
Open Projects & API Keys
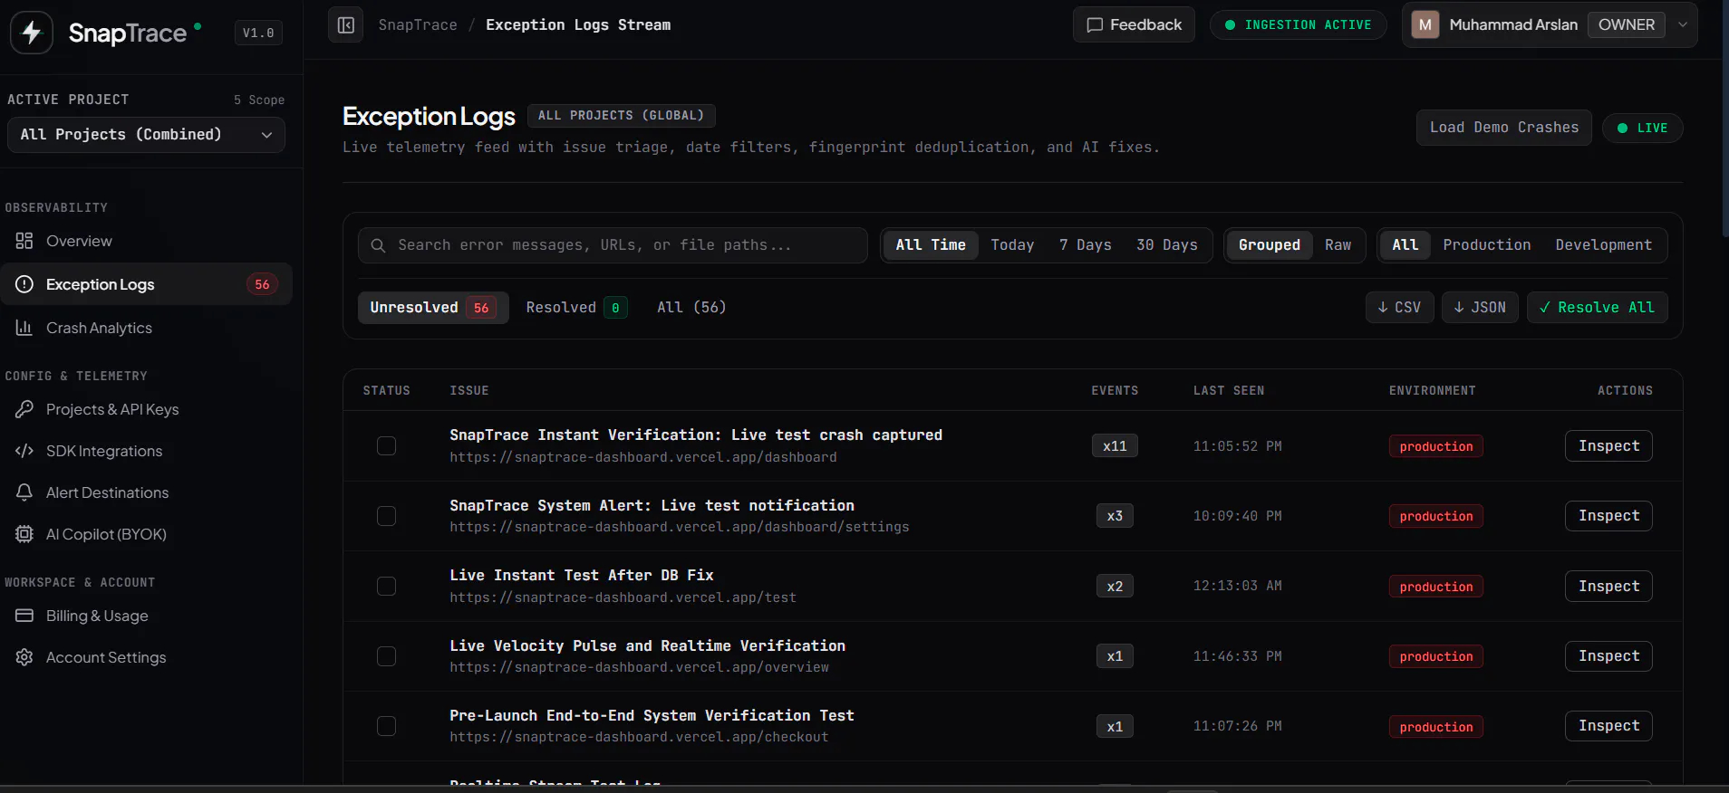146,409
